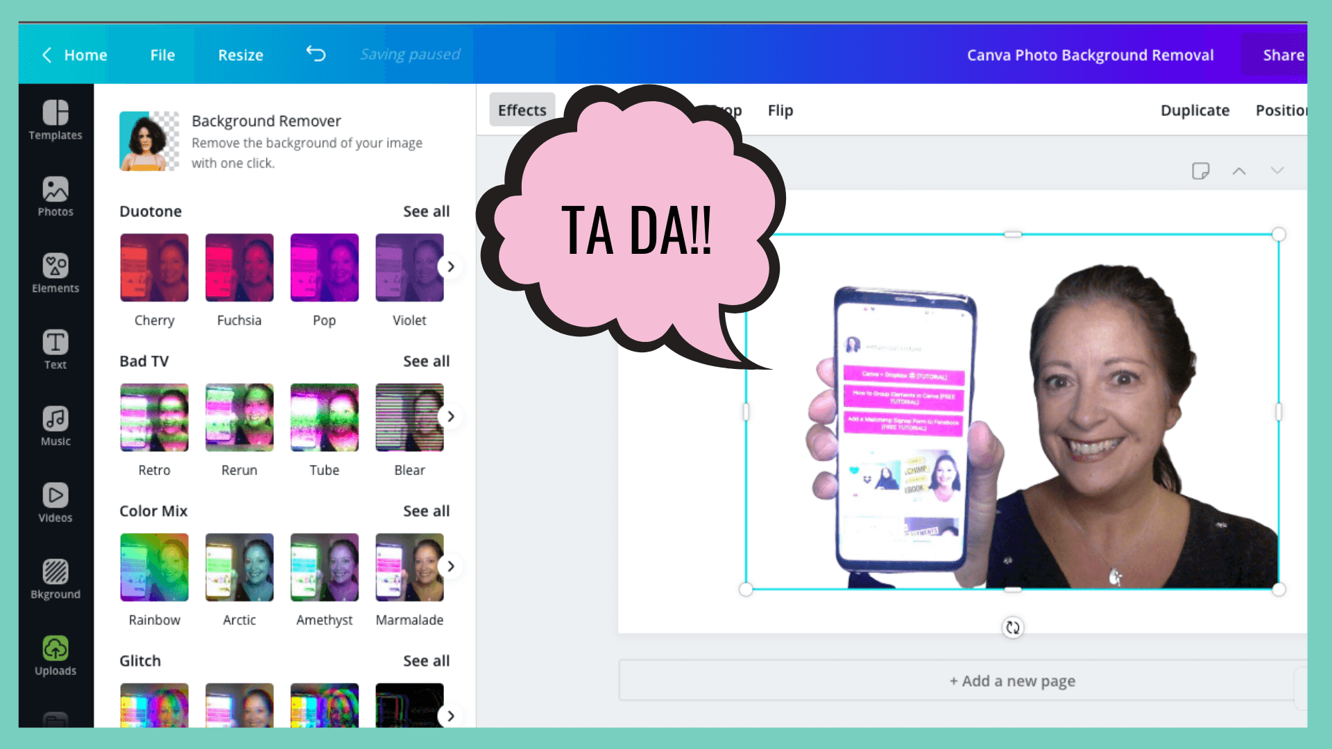Click the top-right corner resize handle of image

point(1279,234)
